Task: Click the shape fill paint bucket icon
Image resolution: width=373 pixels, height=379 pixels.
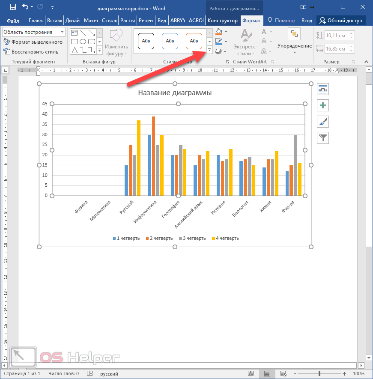Action: pos(219,32)
